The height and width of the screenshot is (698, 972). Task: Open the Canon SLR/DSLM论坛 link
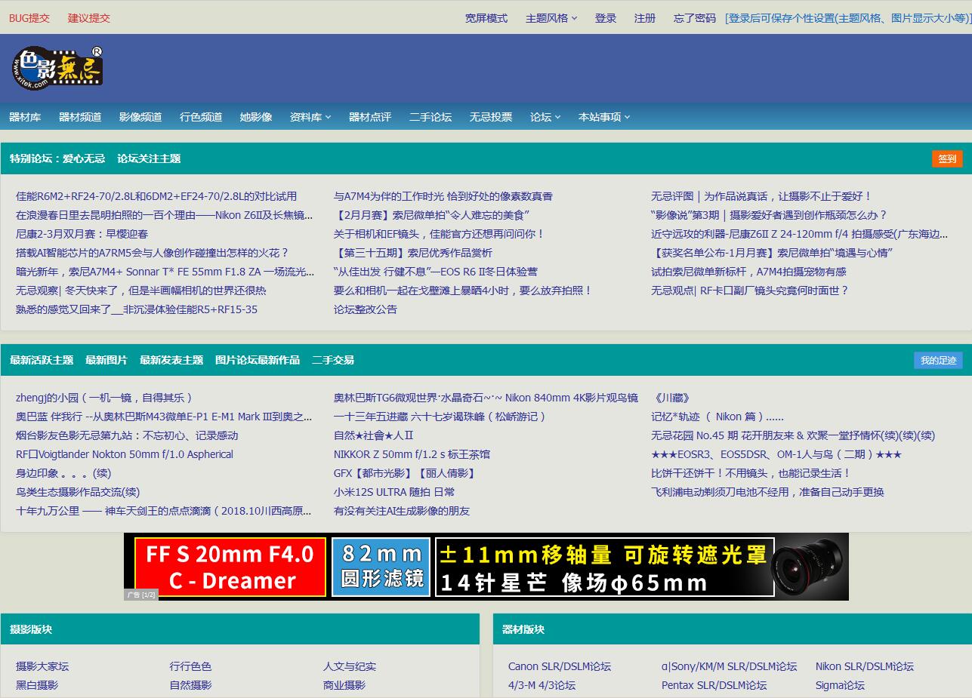tap(560, 666)
